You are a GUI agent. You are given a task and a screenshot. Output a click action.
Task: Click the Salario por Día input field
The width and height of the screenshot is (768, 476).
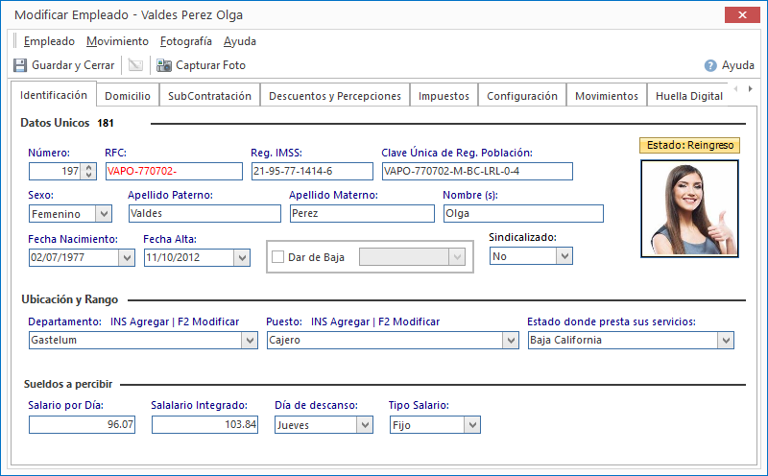tap(84, 425)
